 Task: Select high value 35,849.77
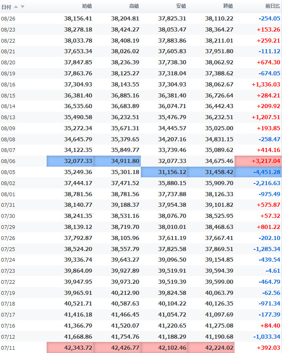pos(125,150)
